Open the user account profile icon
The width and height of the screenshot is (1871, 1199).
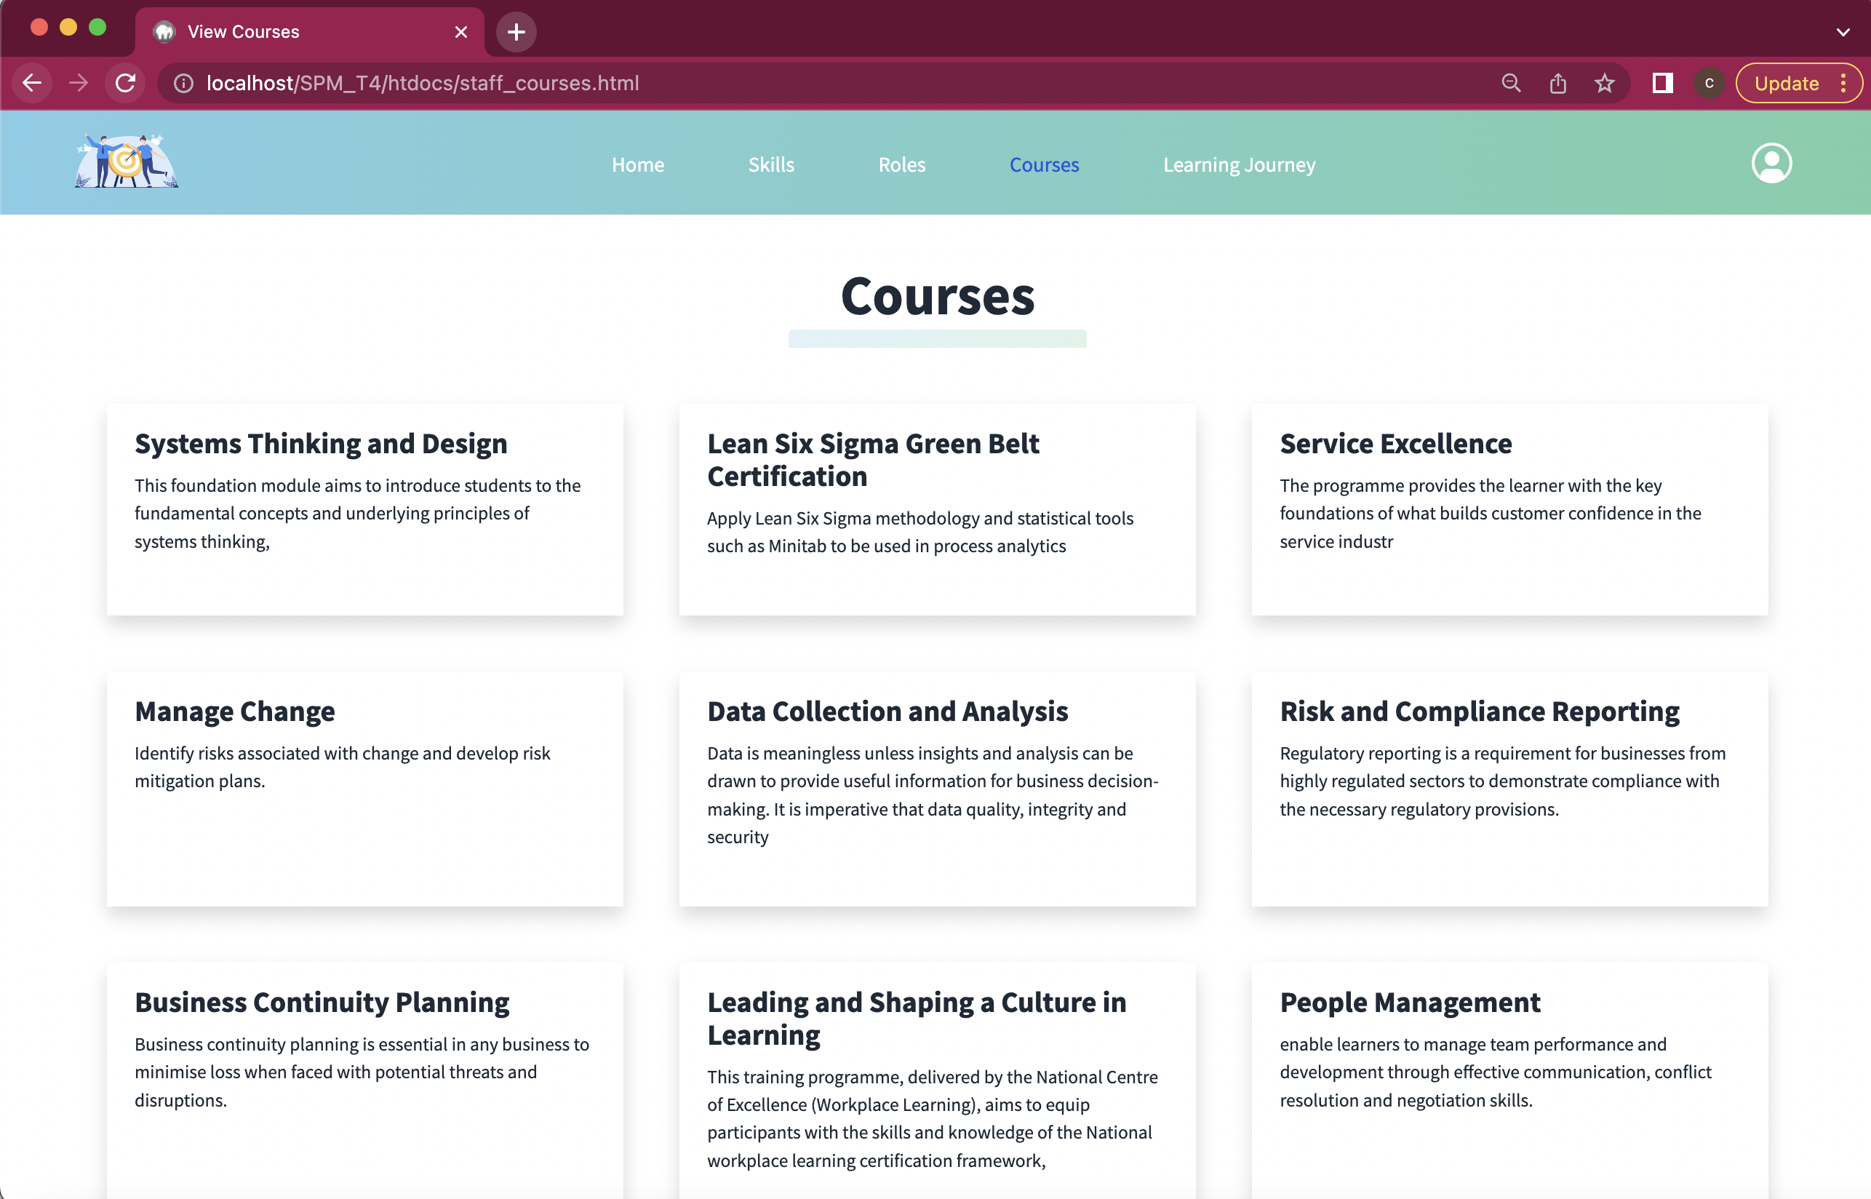coord(1771,164)
